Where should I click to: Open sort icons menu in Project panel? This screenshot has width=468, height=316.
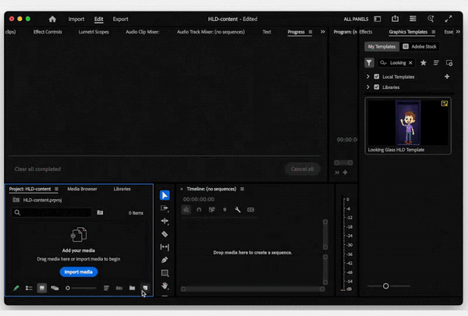(x=106, y=288)
